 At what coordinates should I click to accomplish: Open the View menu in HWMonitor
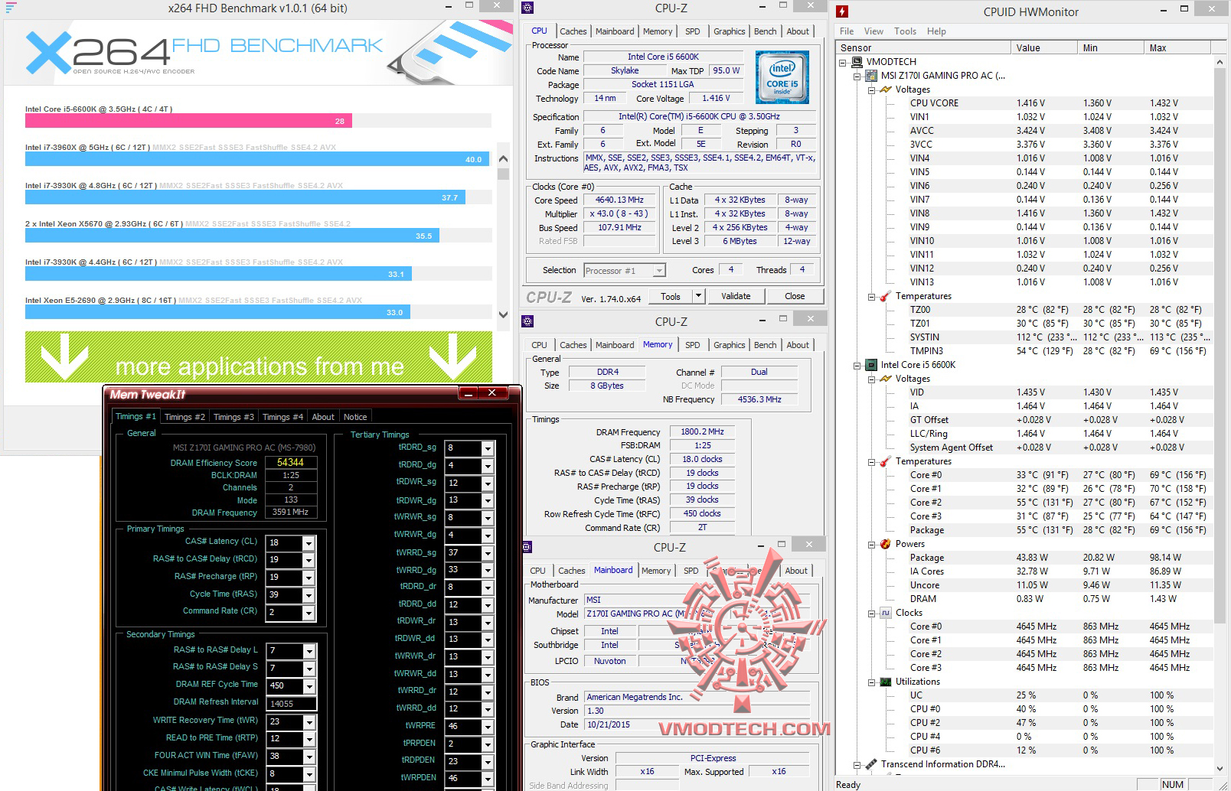873,31
